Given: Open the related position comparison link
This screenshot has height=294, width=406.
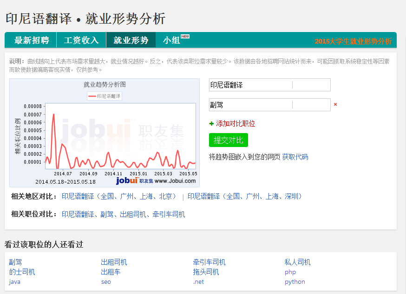Looking at the screenshot, I should click(123, 214).
